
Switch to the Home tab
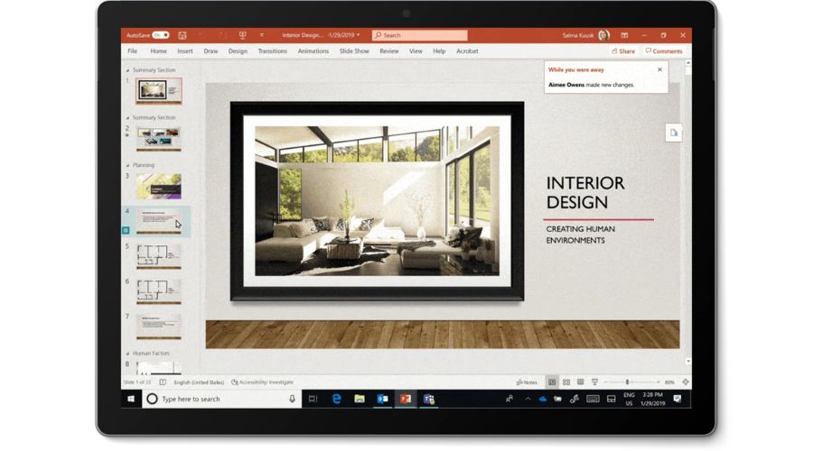[x=159, y=51]
